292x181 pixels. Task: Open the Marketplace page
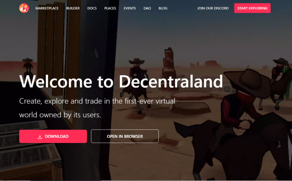pyautogui.click(x=47, y=8)
